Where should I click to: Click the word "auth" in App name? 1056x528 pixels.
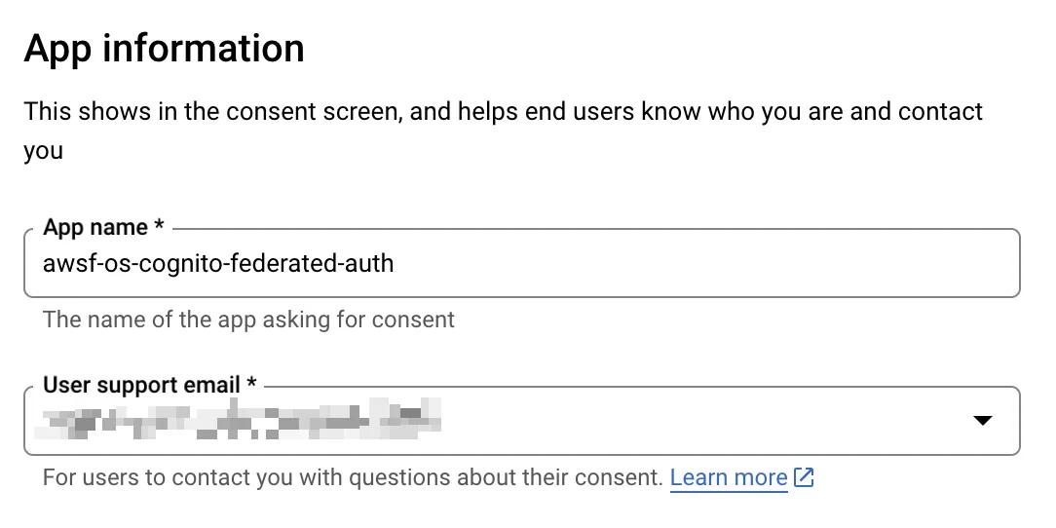(x=369, y=263)
